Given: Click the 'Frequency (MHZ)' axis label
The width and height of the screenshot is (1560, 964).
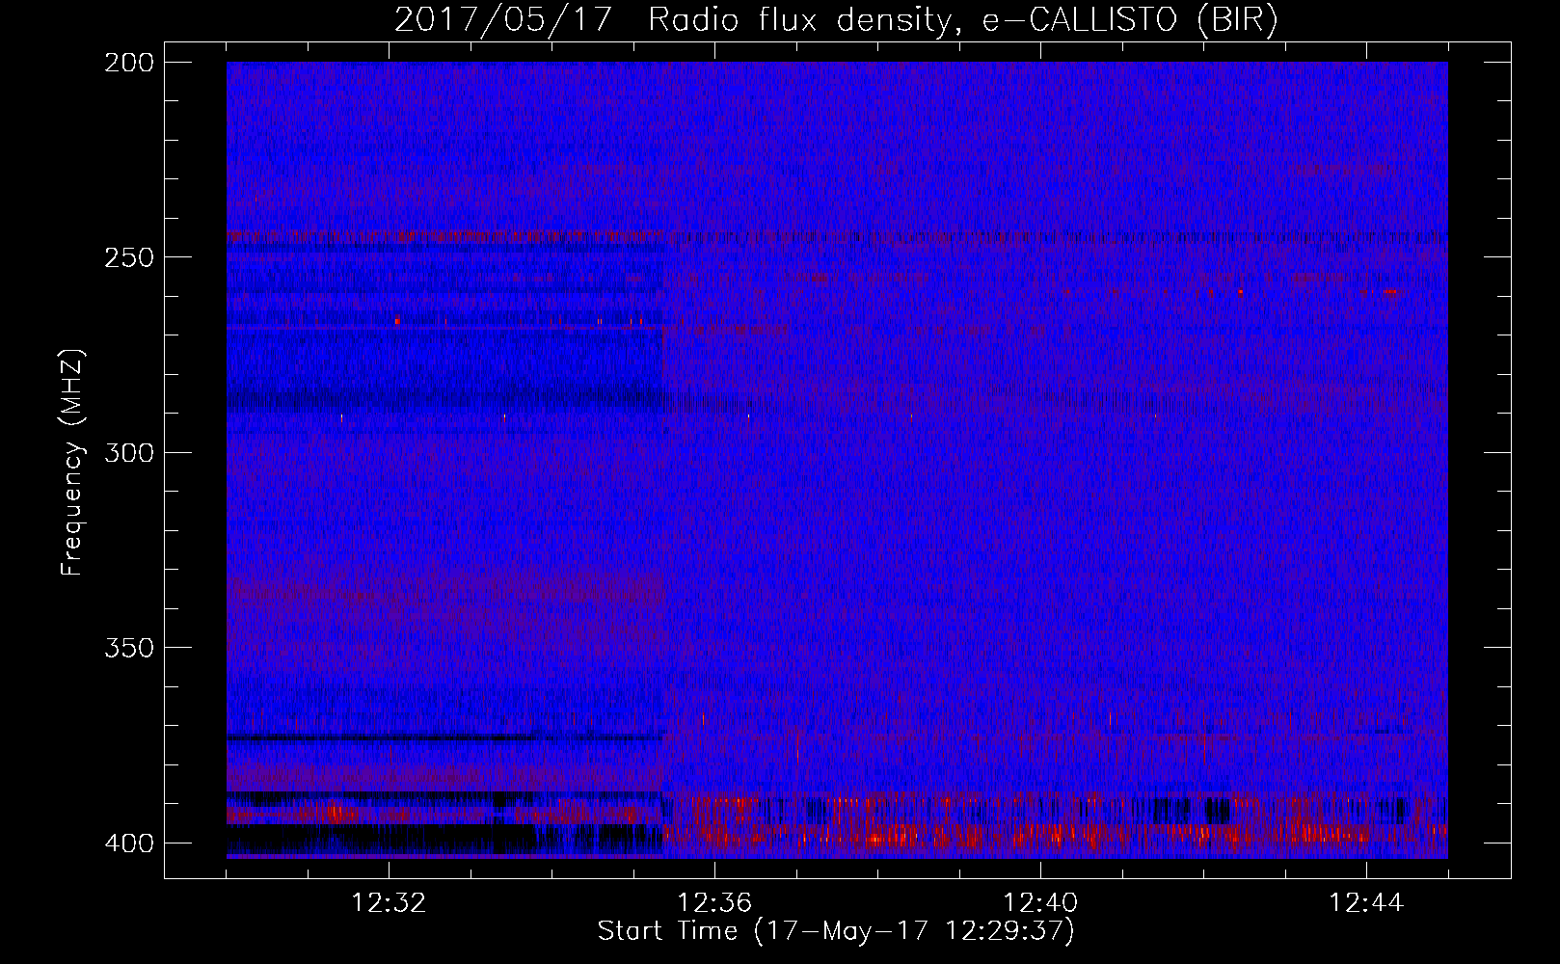Looking at the screenshot, I should click(x=72, y=462).
